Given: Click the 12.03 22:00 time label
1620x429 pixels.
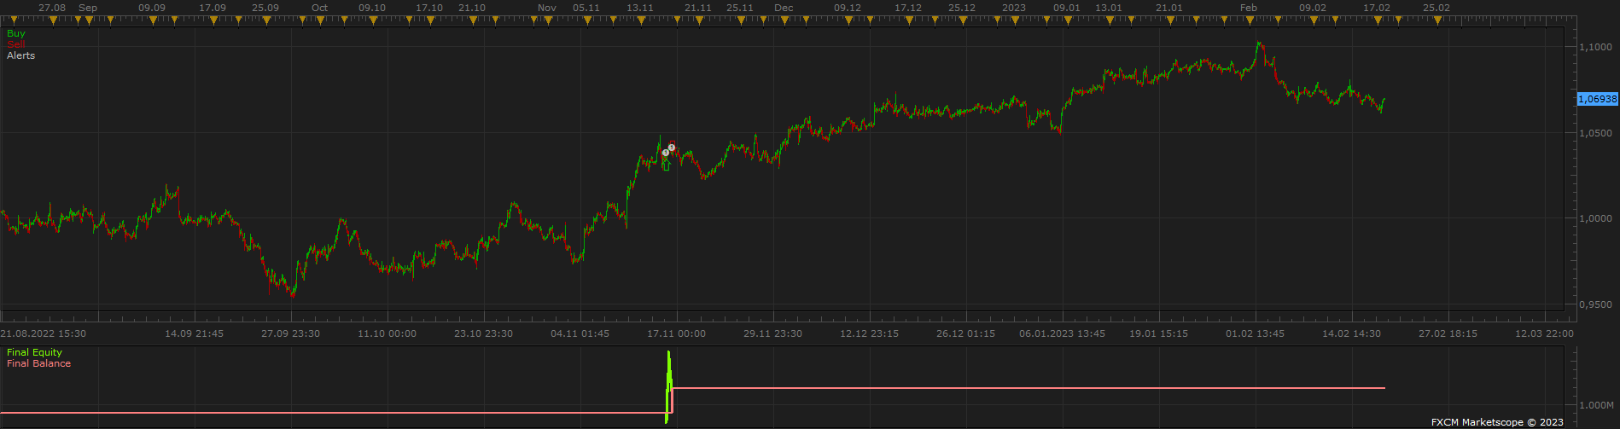Looking at the screenshot, I should pyautogui.click(x=1544, y=333).
